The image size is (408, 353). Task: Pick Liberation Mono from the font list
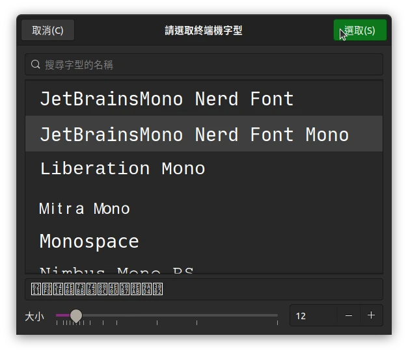point(122,168)
